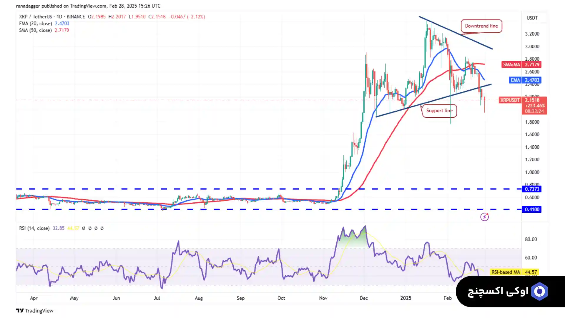
Task: Open the TradingView logo at bottom left
Action: 35,311
